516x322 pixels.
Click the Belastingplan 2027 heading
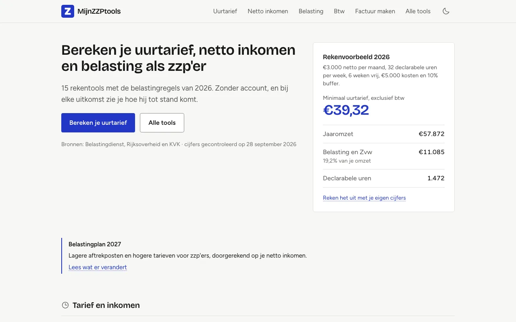95,244
